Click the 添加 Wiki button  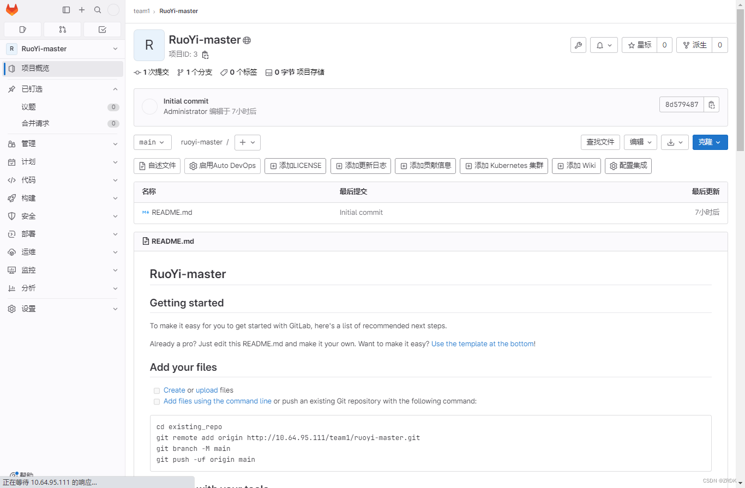(x=576, y=166)
